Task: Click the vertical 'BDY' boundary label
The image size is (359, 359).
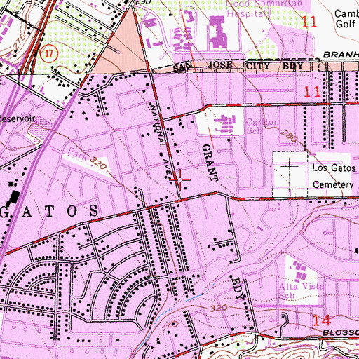Action: [238, 288]
